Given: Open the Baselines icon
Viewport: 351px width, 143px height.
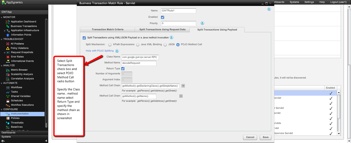Looking at the screenshot, I should click(8, 127).
